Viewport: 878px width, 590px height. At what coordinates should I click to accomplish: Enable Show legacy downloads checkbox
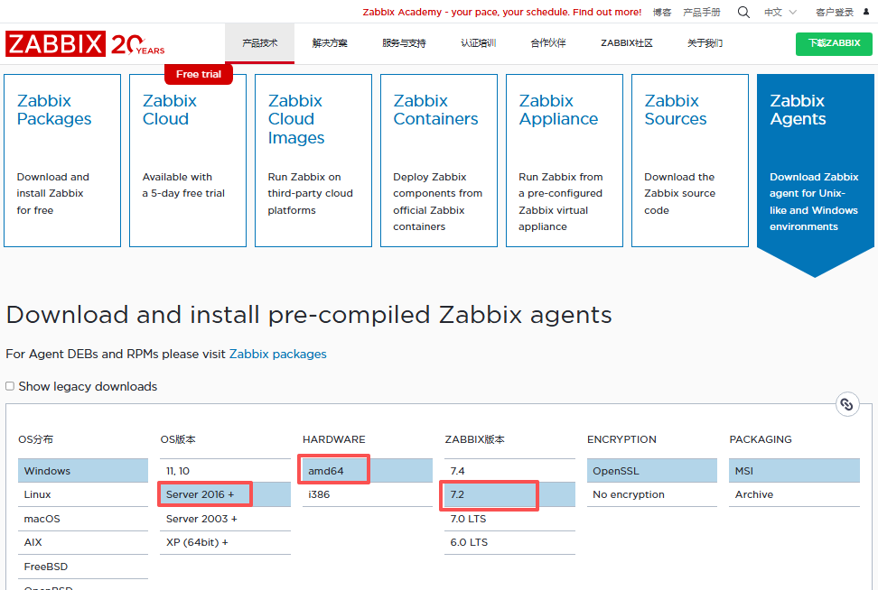tap(11, 386)
